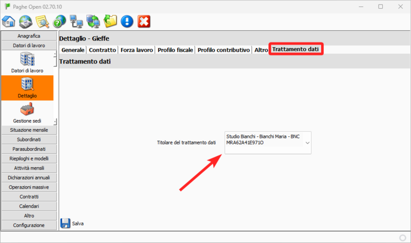Image resolution: width=411 pixels, height=243 pixels.
Task: Open Gestione sedi in sidebar
Action: 27,113
